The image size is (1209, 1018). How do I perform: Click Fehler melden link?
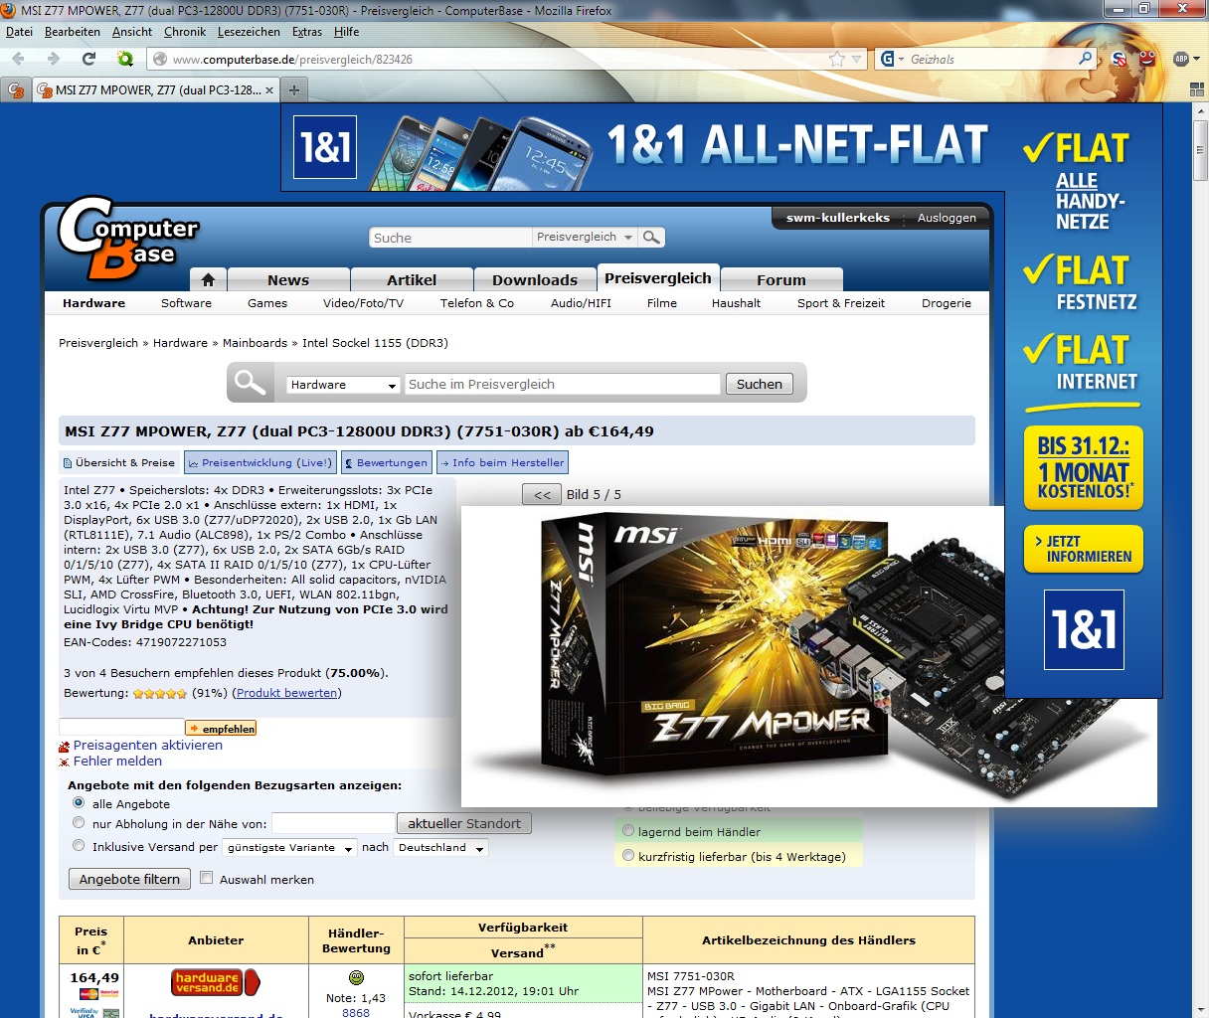click(117, 761)
